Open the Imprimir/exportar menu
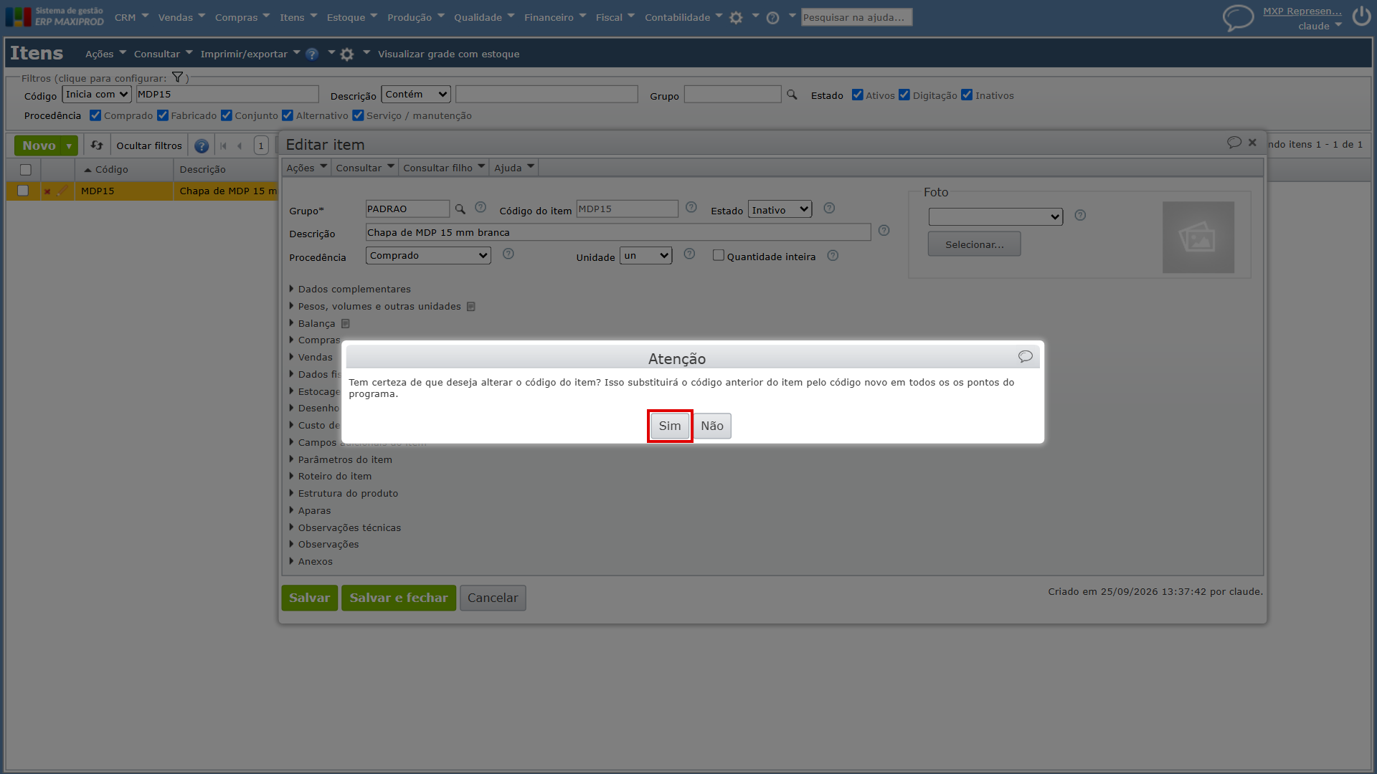 (250, 54)
